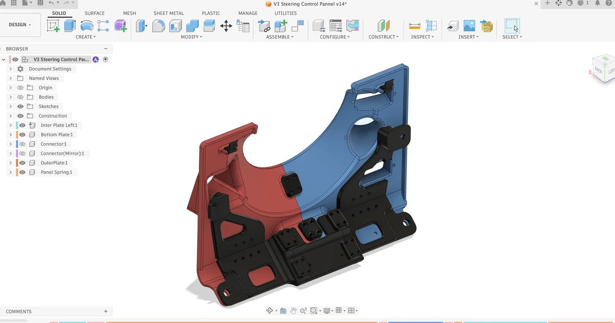Select the Press Pull tool
This screenshot has height=323, width=615.
tap(141, 26)
